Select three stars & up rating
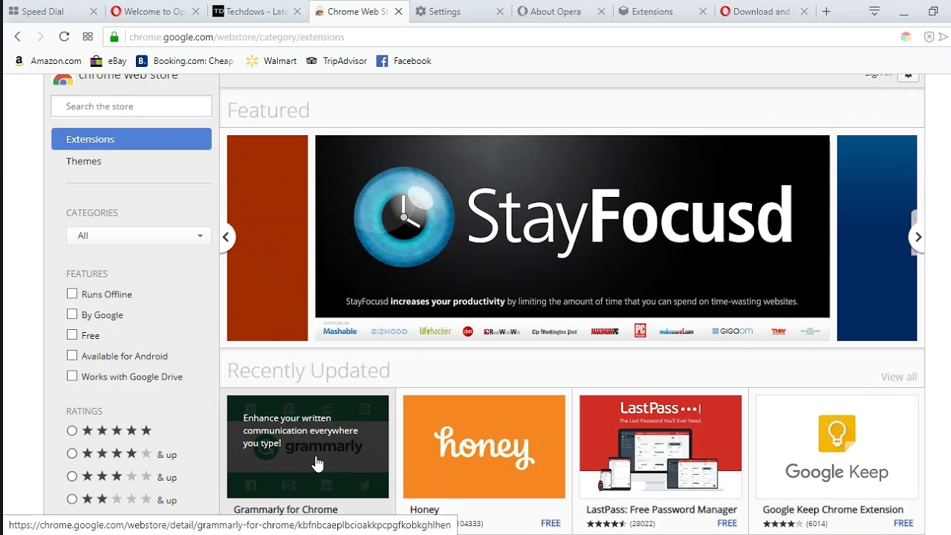The width and height of the screenshot is (951, 535). [x=72, y=476]
